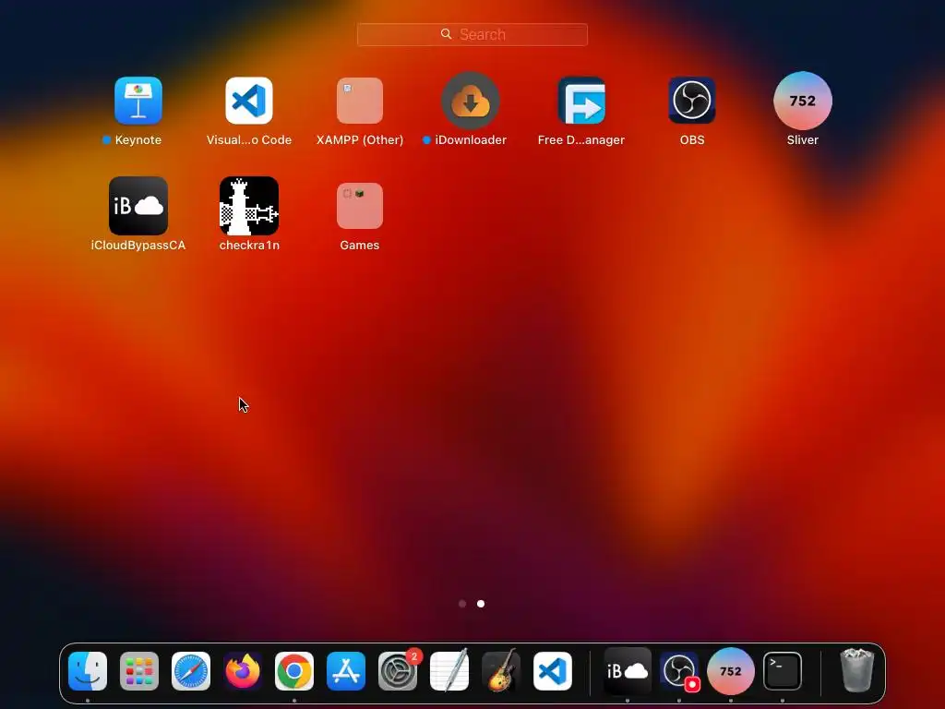Launch GarageBand from the Dock
The height and width of the screenshot is (709, 945).
(501, 670)
